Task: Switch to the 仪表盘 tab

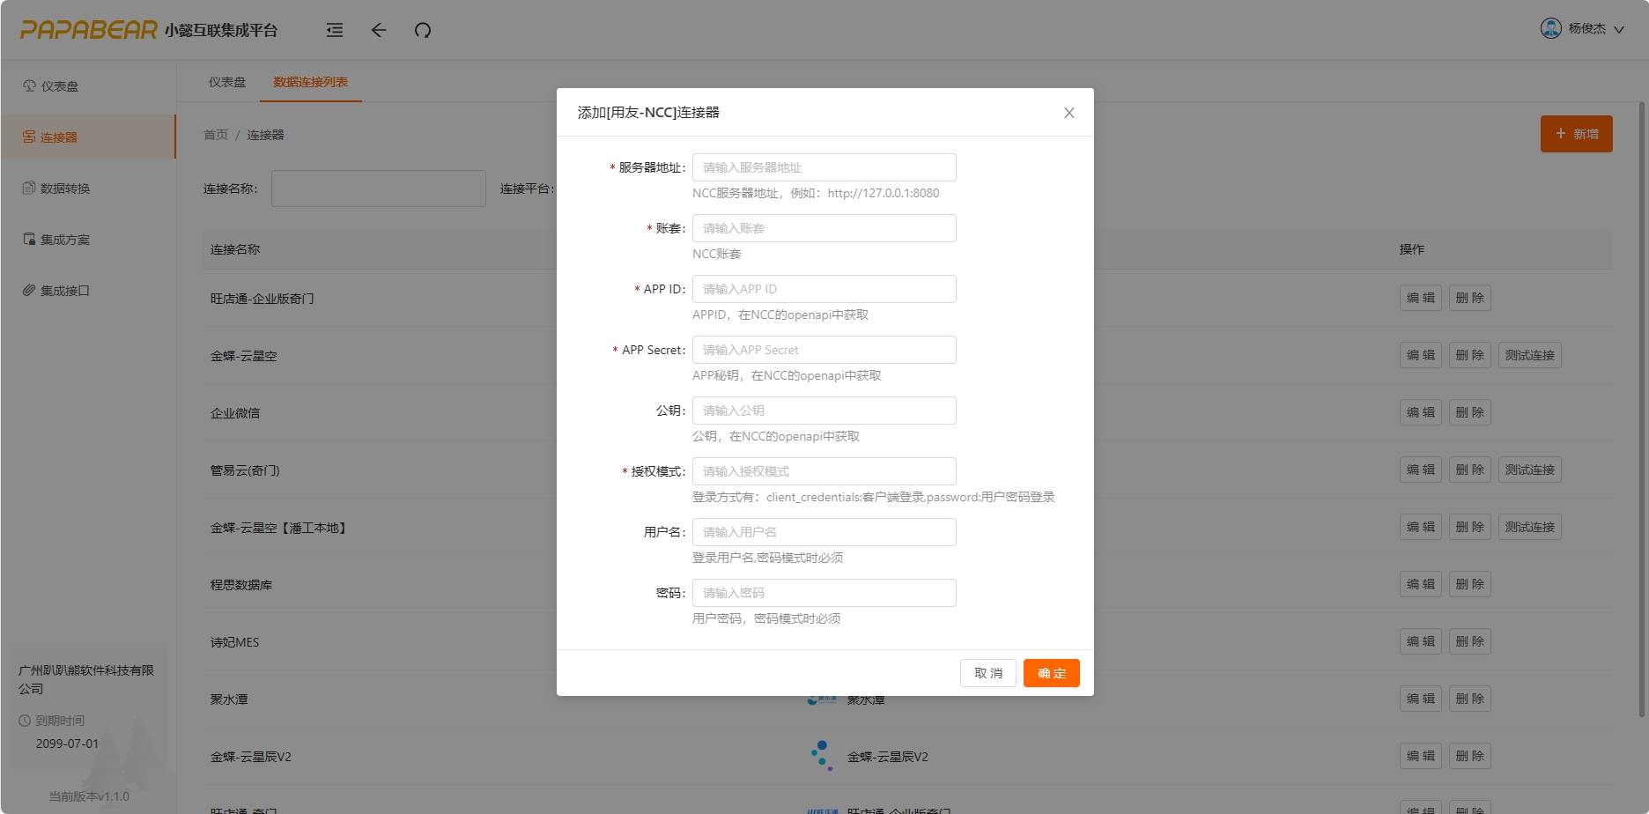Action: (x=227, y=82)
